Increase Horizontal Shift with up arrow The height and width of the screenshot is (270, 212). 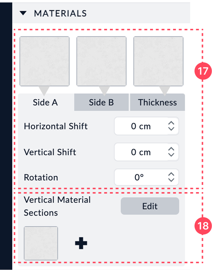click(x=171, y=123)
